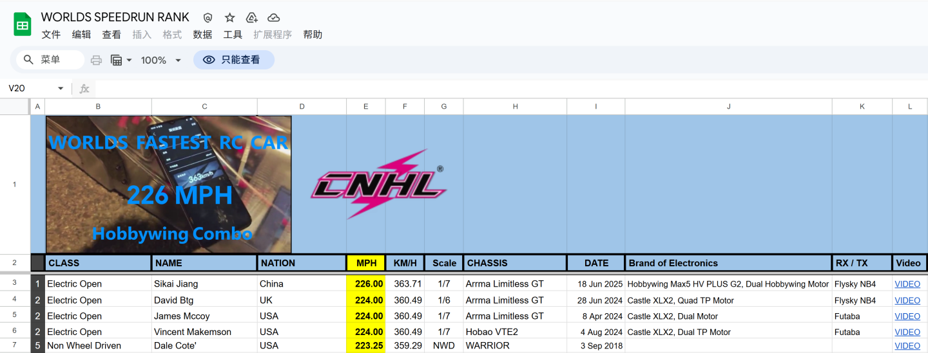Click the view-only 只能查看 button

[234, 60]
